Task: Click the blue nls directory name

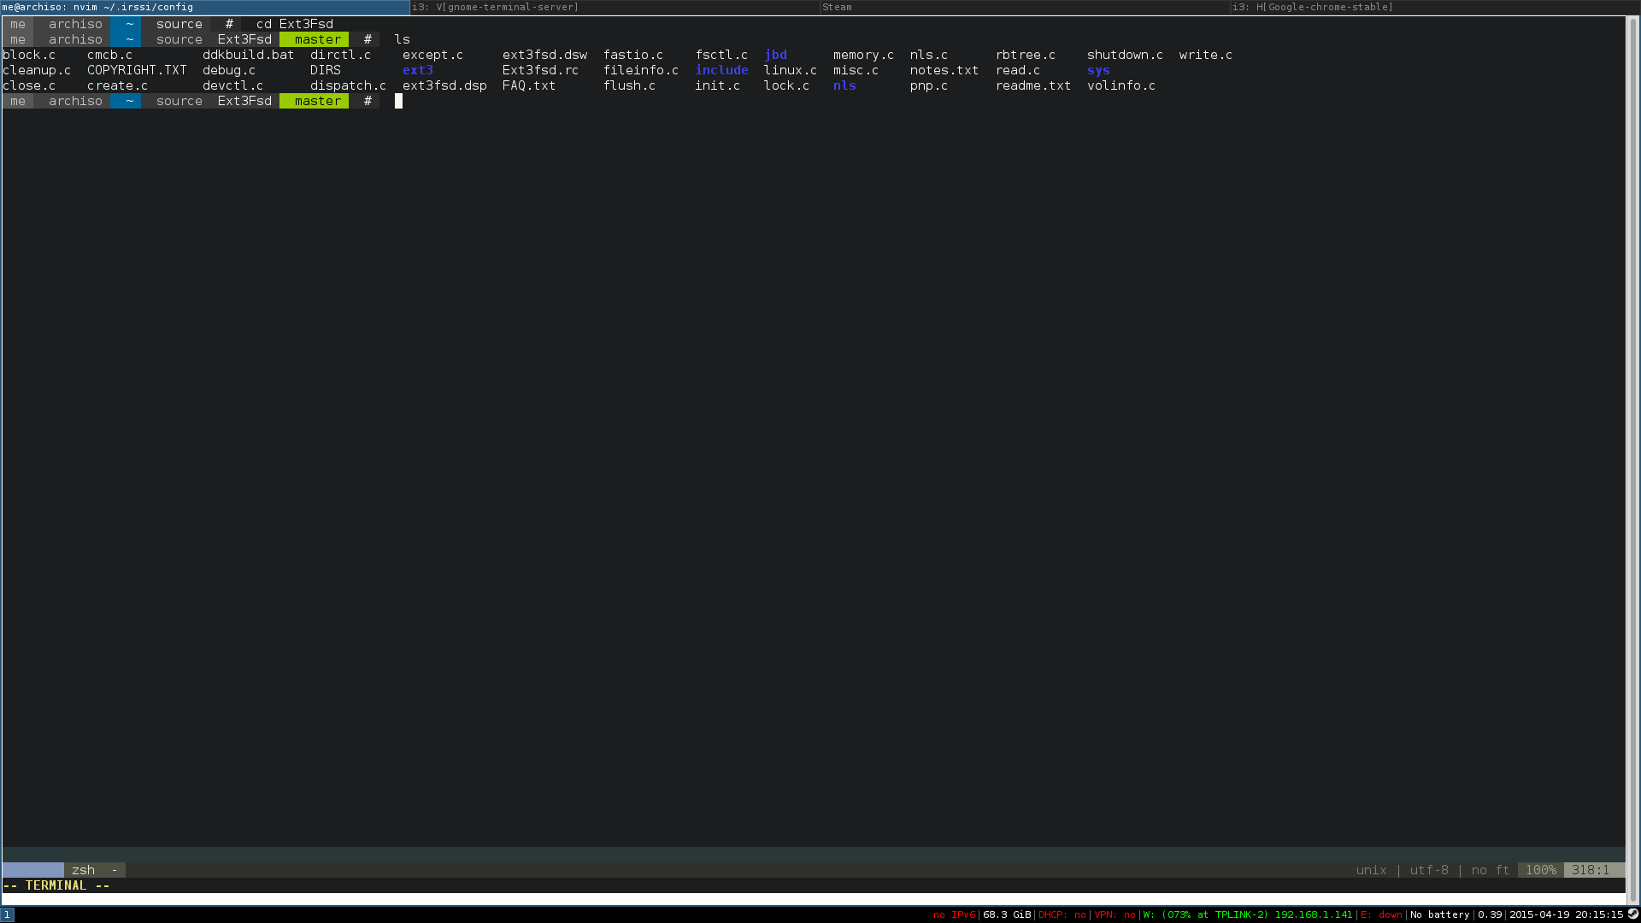Action: tap(844, 85)
